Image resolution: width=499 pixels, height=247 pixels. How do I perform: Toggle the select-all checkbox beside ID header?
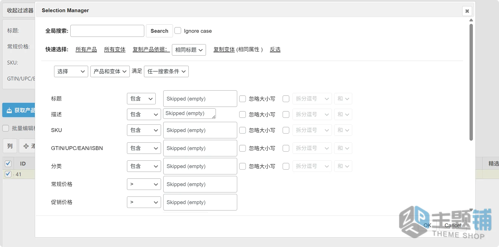tap(8, 163)
